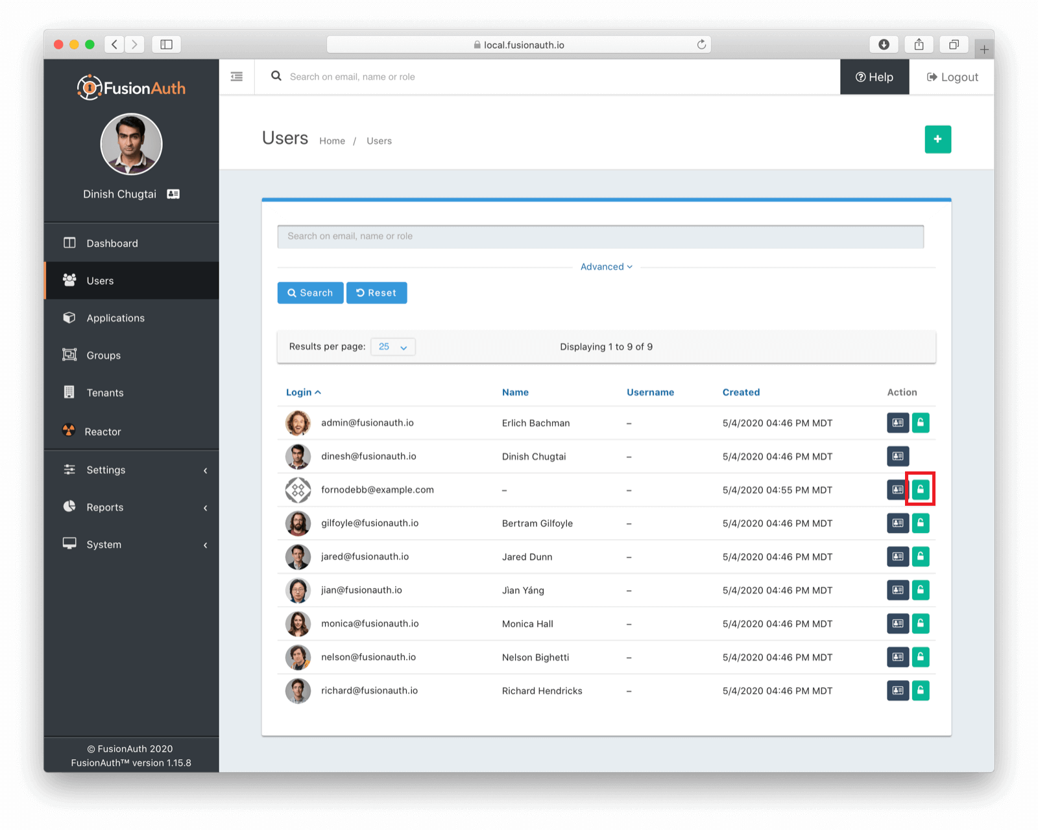Image resolution: width=1038 pixels, height=830 pixels.
Task: Expand the System menu
Action: click(131, 545)
